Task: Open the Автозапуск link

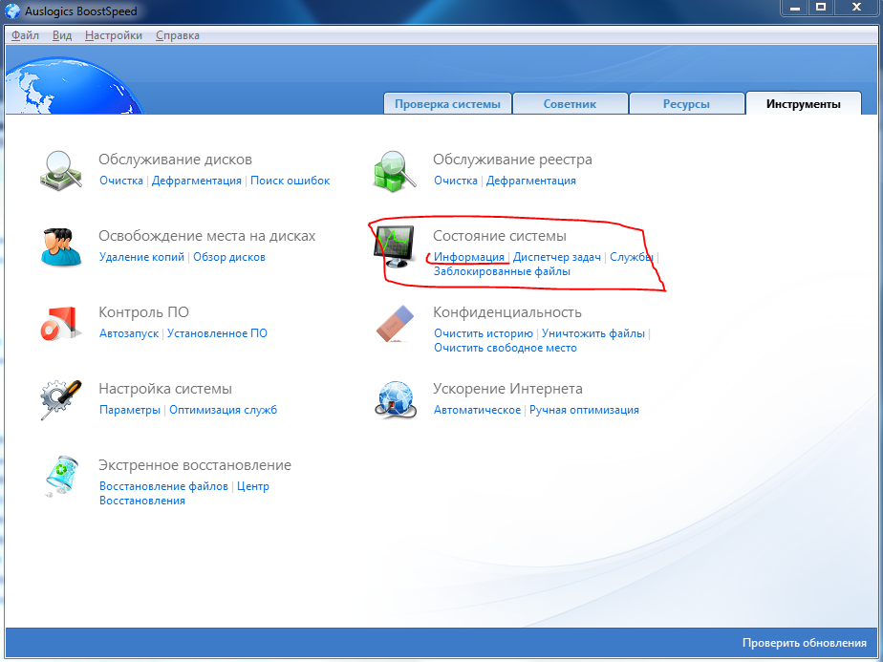Action: pos(129,333)
